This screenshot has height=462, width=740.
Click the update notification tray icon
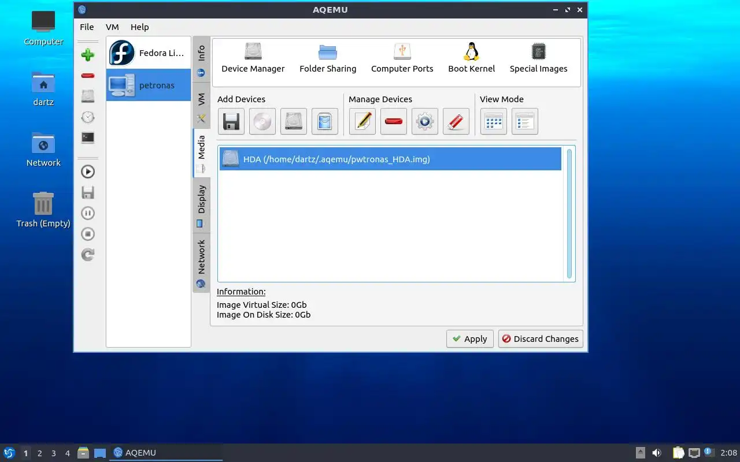click(x=709, y=452)
